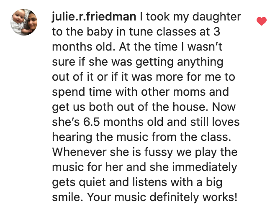Viewport: 275px width, 212px height.
Task: Unlike the comment via the red heart
Action: click(262, 21)
